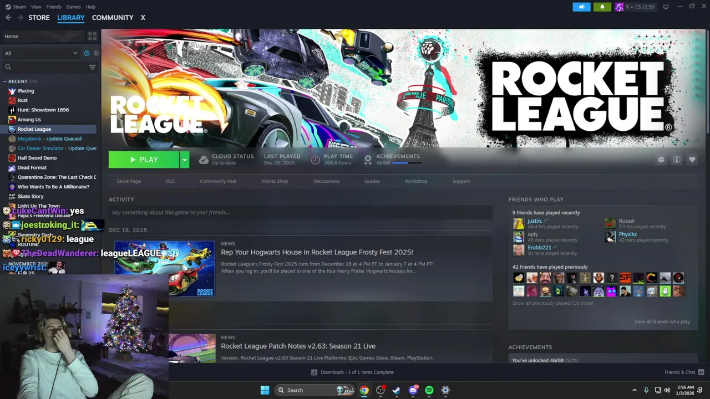Screen dimensions: 710x399
Task: Open Rocket League Patch Notes v2.63 article
Action: 298,346
